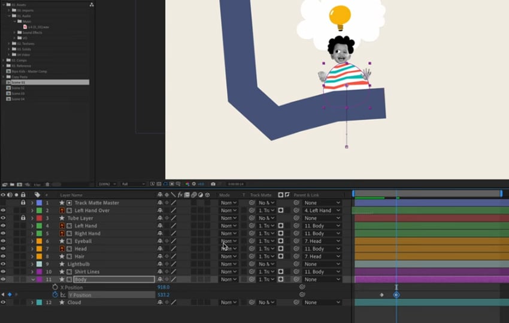Click the red label swatch of Tube Layer
The width and height of the screenshot is (509, 323).
tap(39, 218)
